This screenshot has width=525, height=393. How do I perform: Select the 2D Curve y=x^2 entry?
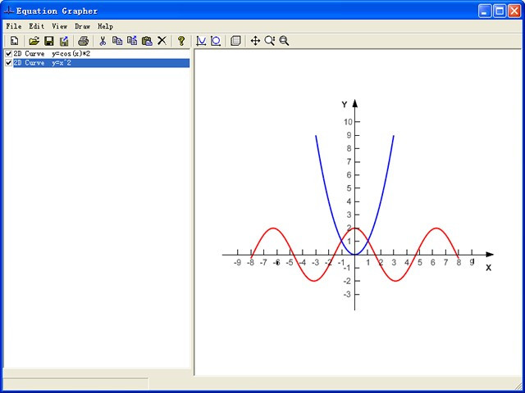point(101,63)
